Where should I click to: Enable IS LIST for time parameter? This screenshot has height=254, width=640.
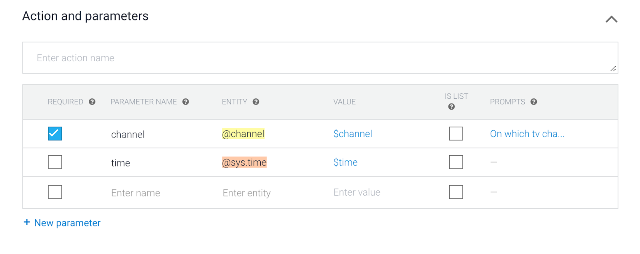(456, 162)
